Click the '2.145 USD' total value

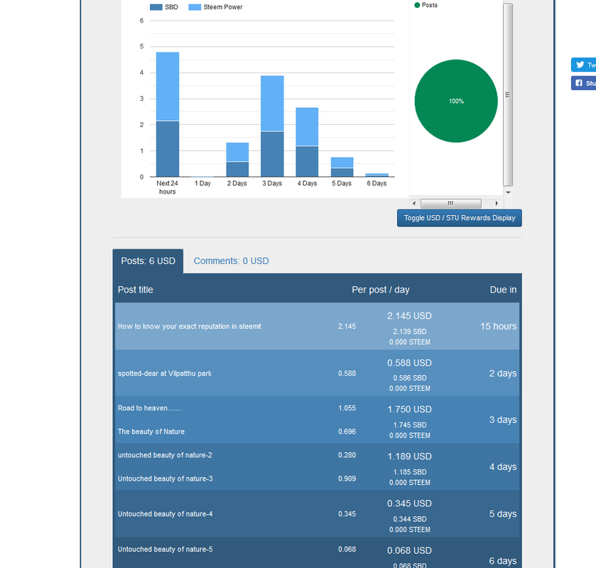point(409,316)
